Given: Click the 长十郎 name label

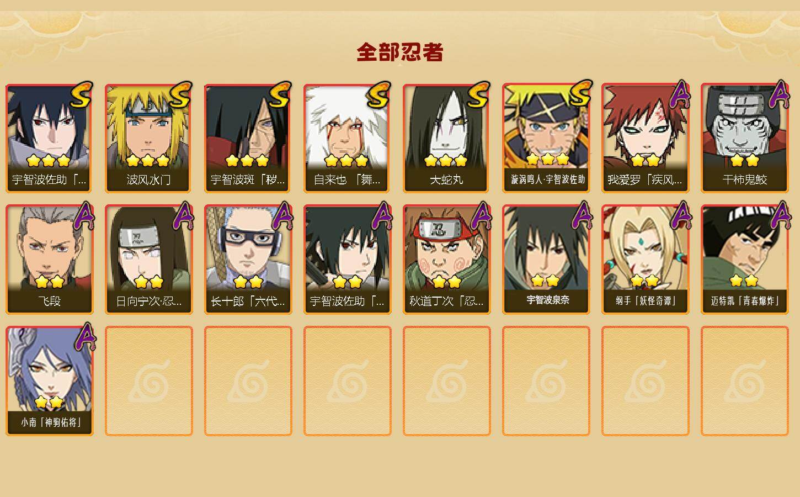Looking at the screenshot, I should point(248,302).
